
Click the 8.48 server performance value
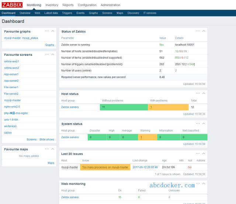[x=162, y=77]
